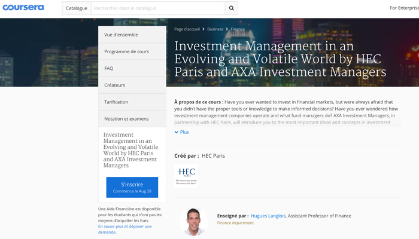Open the Finance breadcrumb link
The width and height of the screenshot is (419, 239).
[x=238, y=29]
